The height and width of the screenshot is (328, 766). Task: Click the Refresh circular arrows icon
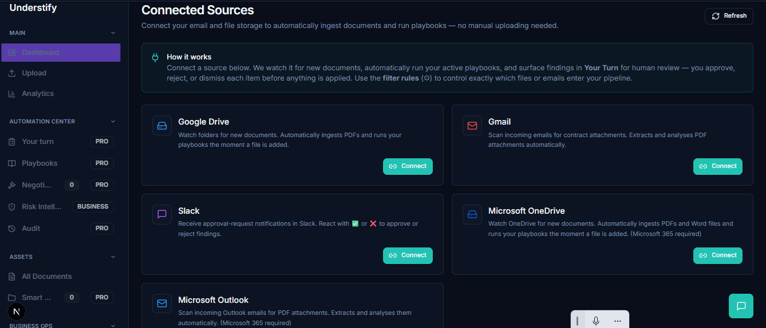coord(716,16)
